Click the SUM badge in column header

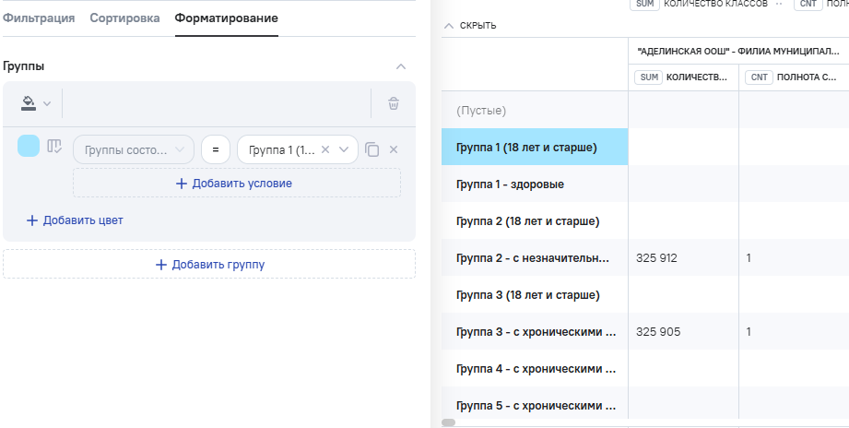[650, 77]
